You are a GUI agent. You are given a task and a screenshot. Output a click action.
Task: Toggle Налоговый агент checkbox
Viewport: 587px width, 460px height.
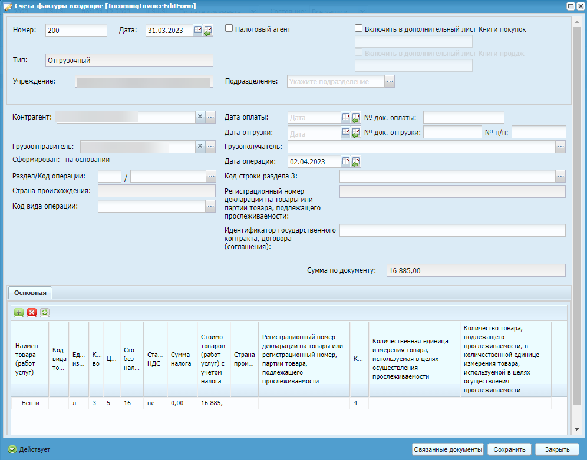[229, 28]
